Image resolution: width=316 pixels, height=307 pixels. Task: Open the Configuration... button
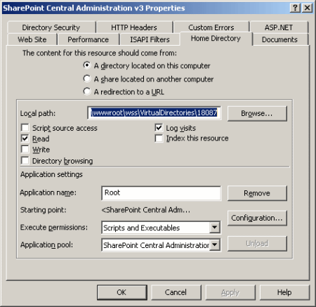click(257, 218)
